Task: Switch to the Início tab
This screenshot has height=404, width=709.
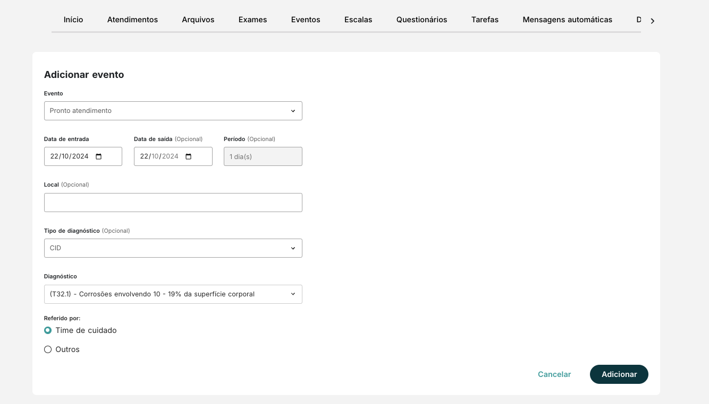Action: click(x=73, y=20)
